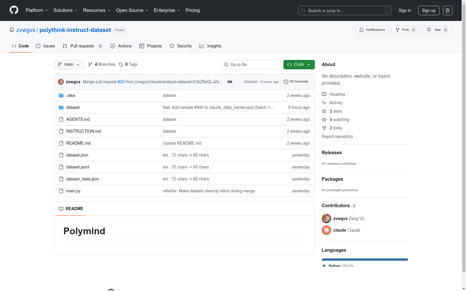The image size is (466, 291).
Task: Open Python 100.0% language link
Action: tap(338, 266)
